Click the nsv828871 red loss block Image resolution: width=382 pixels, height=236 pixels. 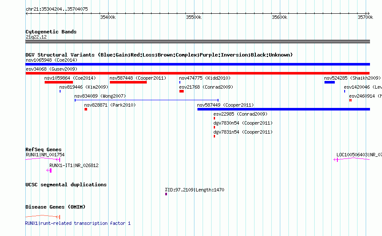[x=86, y=109]
